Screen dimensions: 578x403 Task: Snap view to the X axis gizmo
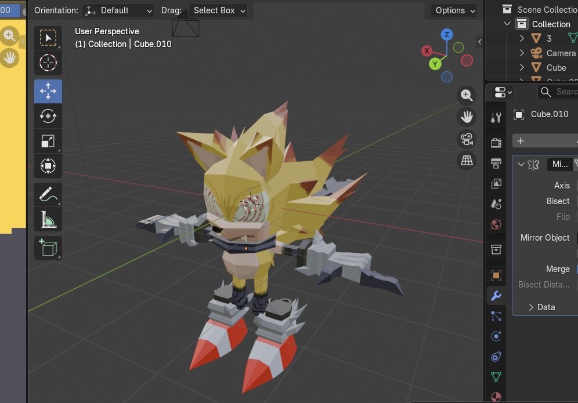pyautogui.click(x=427, y=51)
